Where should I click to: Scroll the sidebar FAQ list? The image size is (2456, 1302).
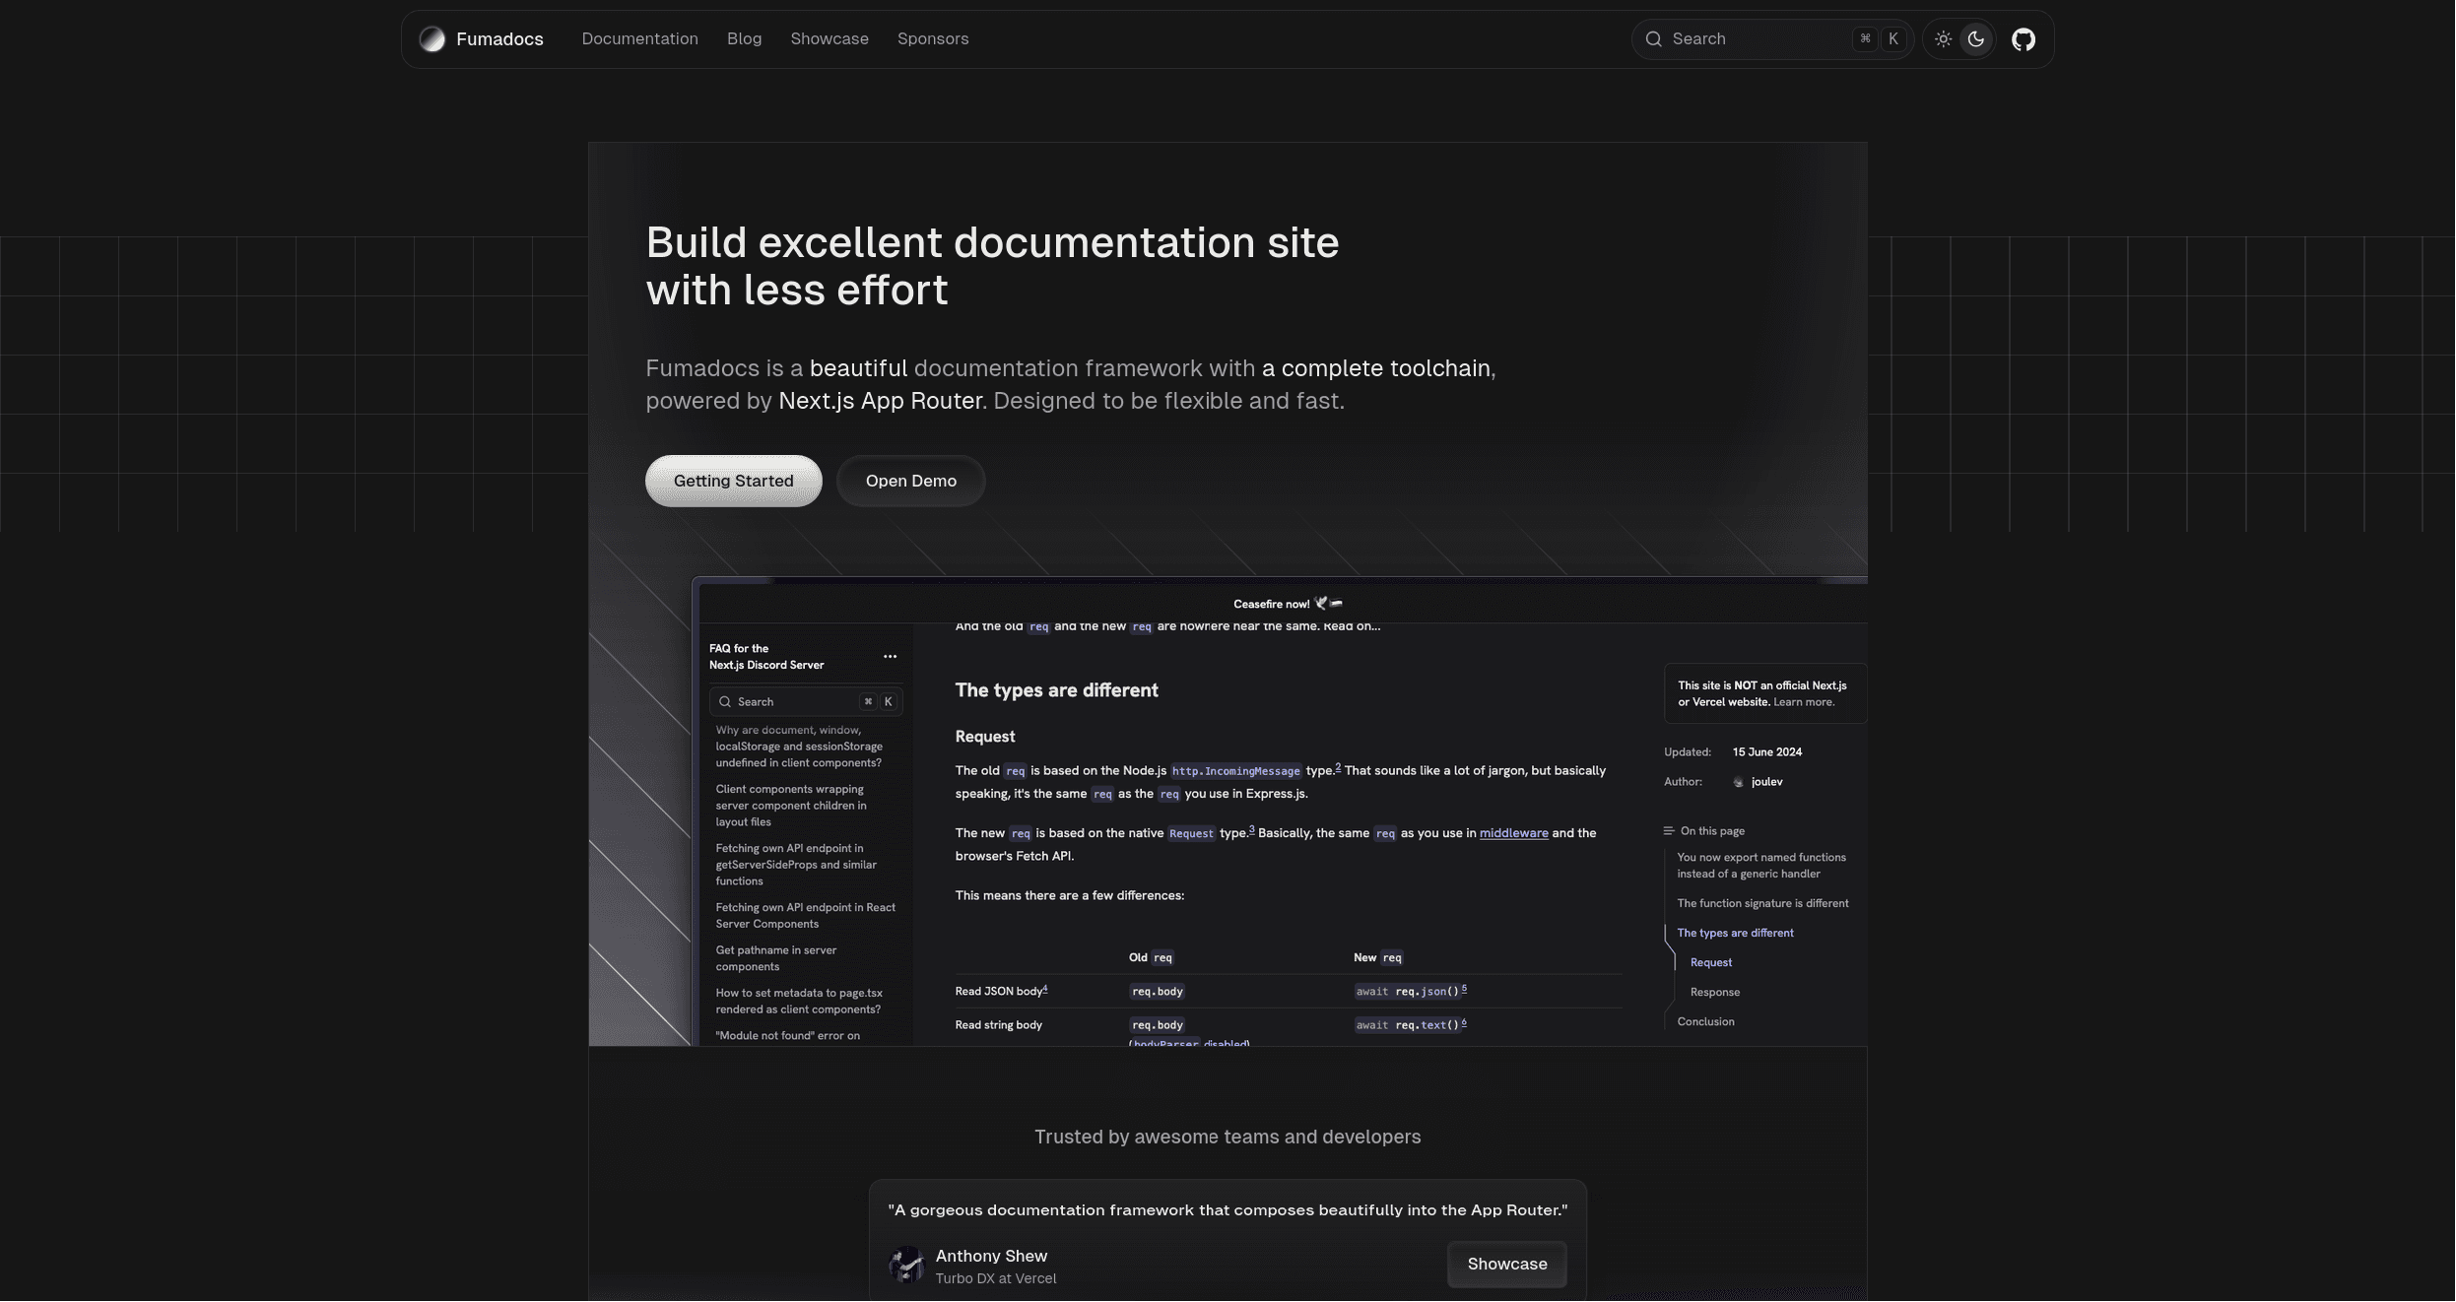pyautogui.click(x=807, y=877)
